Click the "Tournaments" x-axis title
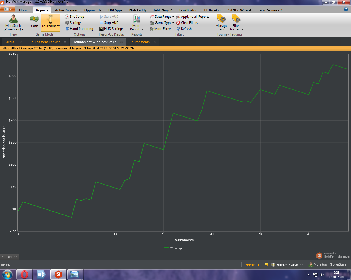The image size is (351, 280). 183,240
